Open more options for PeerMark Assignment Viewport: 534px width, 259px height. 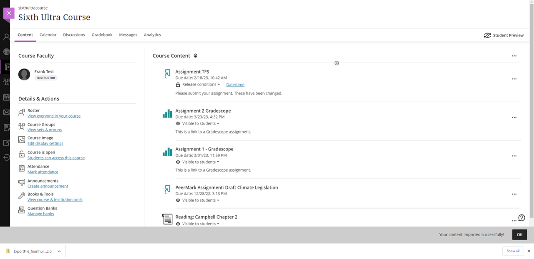[514, 194]
